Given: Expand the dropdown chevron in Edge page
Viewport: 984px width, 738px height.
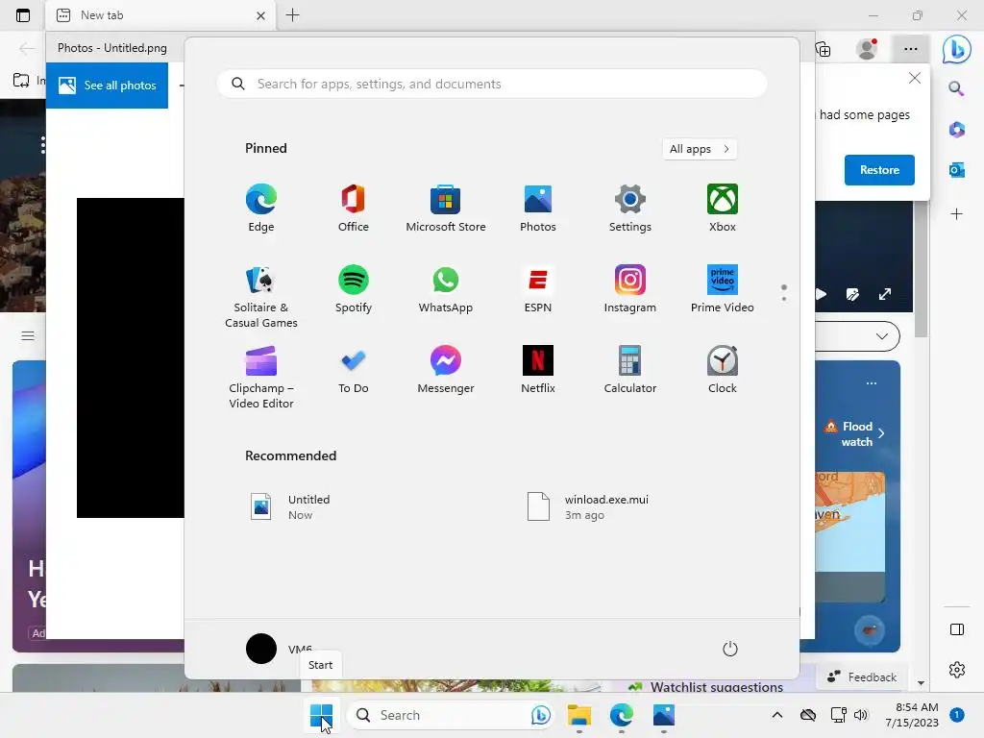Looking at the screenshot, I should click(882, 335).
